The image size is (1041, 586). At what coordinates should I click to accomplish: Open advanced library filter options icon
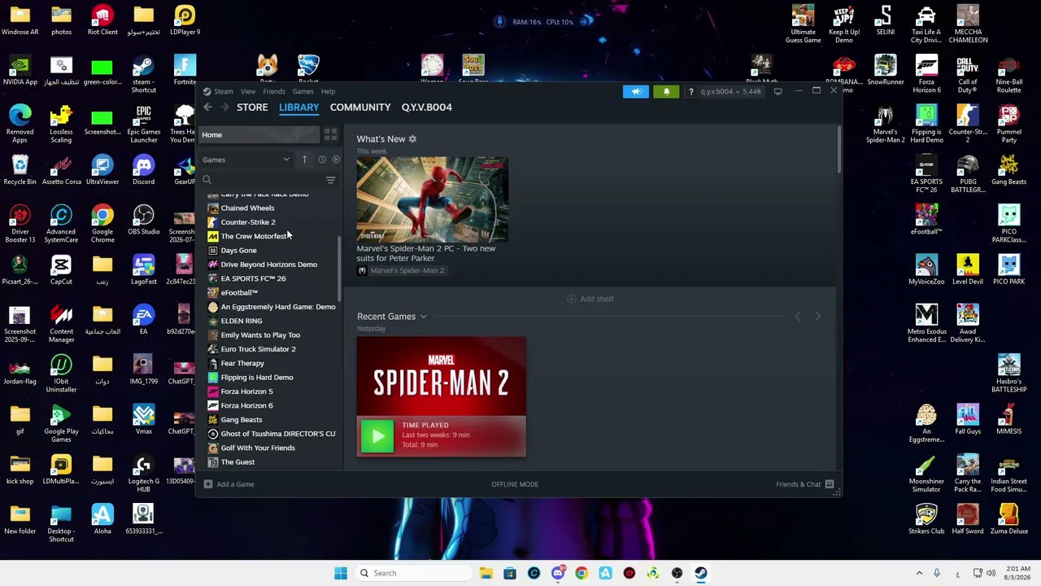[x=330, y=180]
